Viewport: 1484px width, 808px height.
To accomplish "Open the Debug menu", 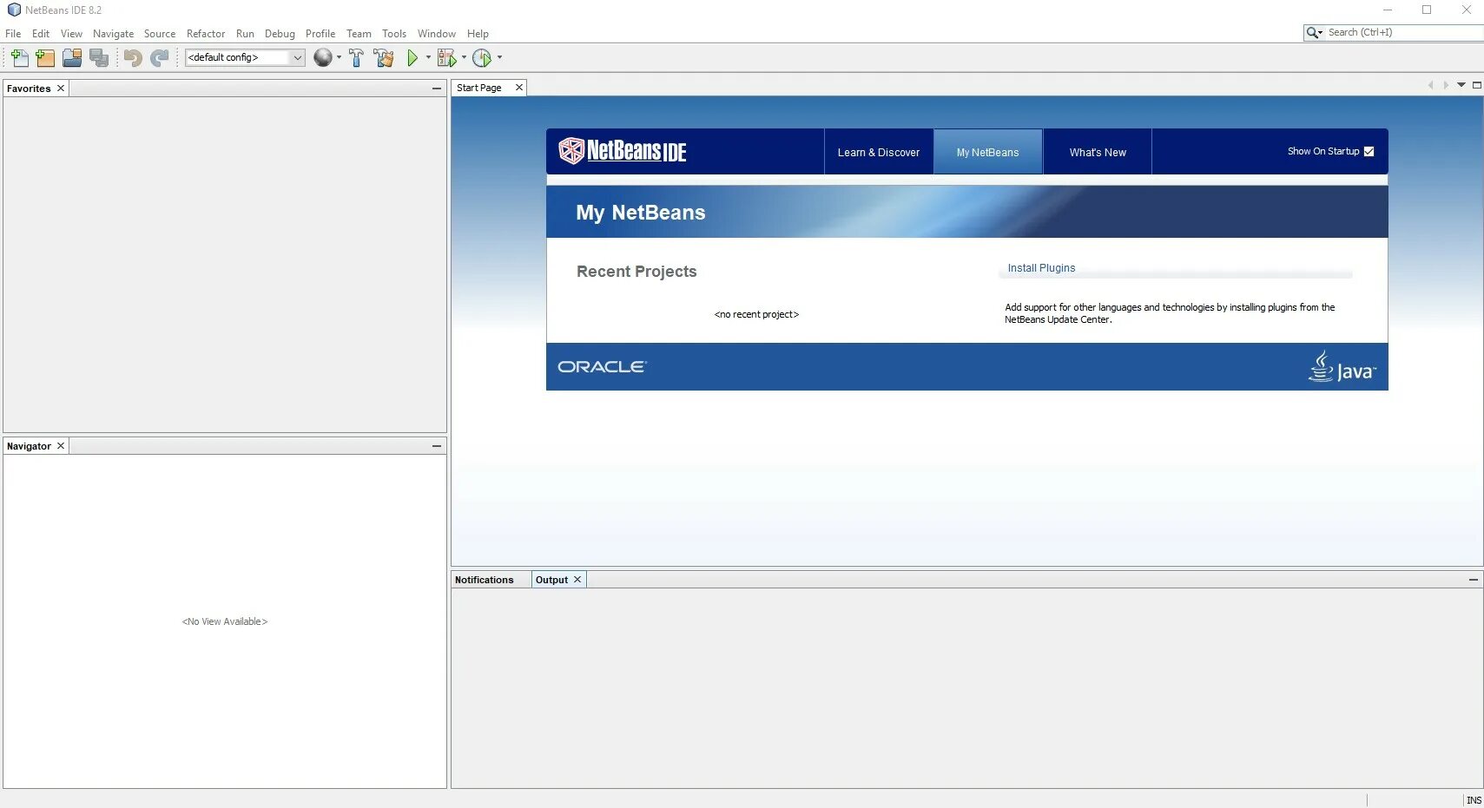I will pos(280,34).
